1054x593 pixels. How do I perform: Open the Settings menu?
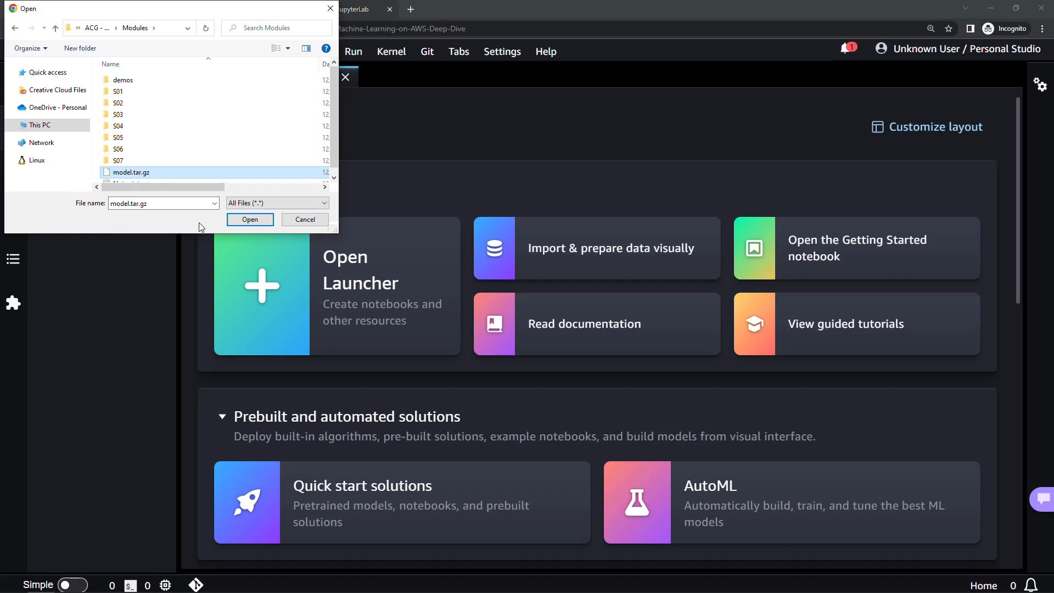(502, 52)
